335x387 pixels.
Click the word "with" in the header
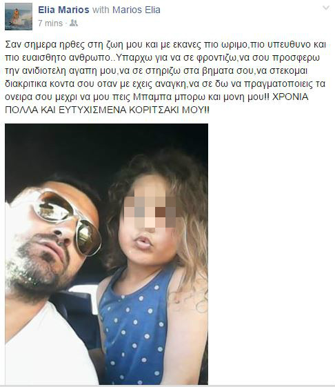(101, 10)
